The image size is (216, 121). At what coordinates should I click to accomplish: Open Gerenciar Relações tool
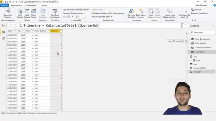point(8,13)
